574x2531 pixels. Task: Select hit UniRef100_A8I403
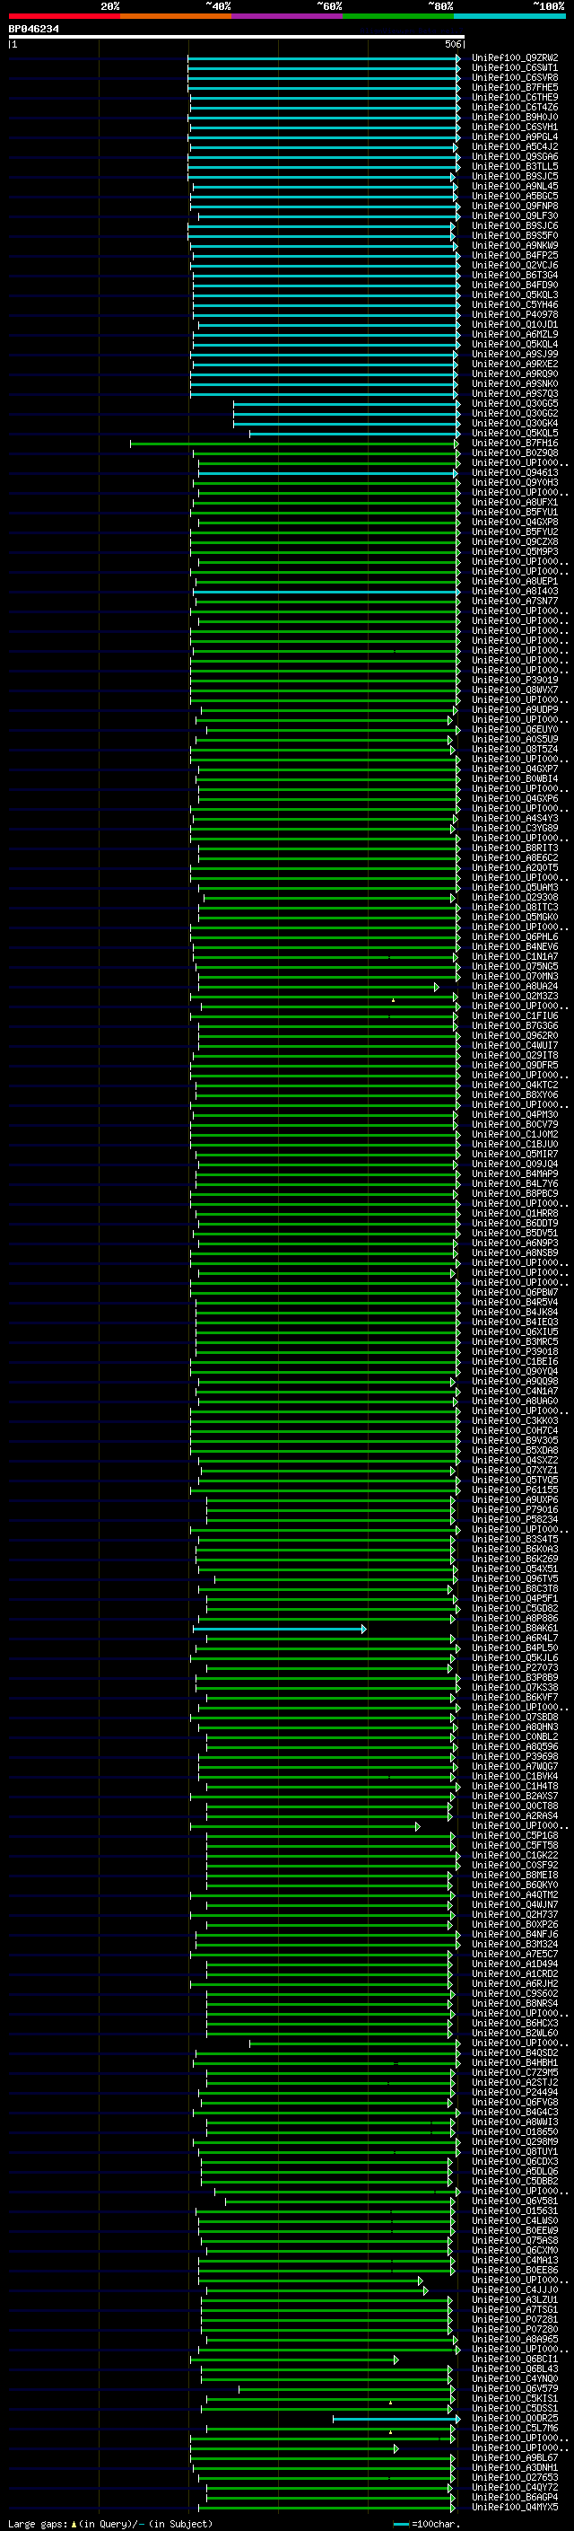(515, 592)
